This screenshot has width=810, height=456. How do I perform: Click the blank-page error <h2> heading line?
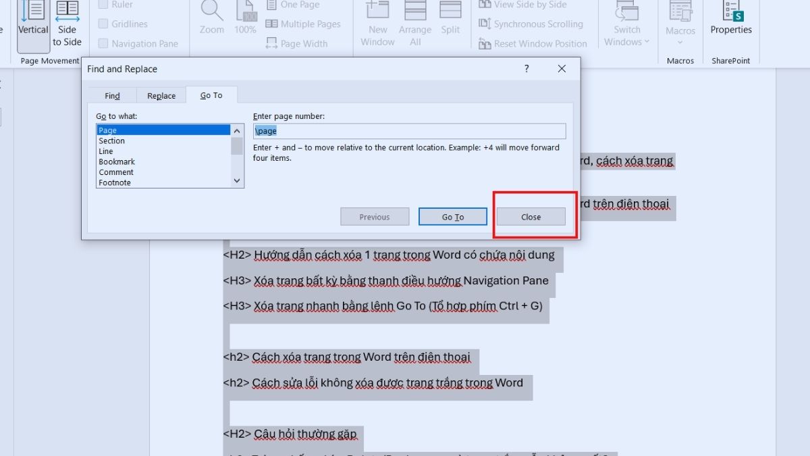[x=373, y=382]
